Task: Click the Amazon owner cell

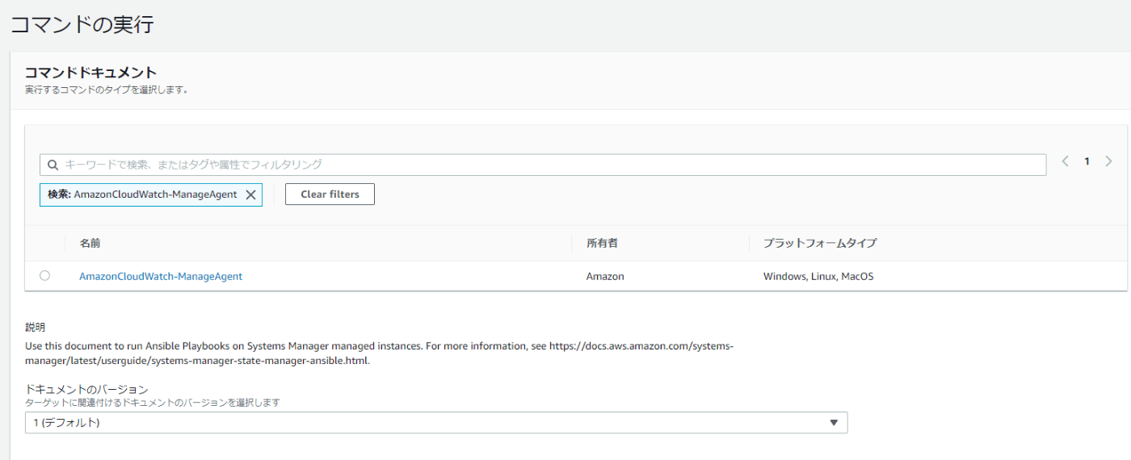Action: click(x=605, y=276)
